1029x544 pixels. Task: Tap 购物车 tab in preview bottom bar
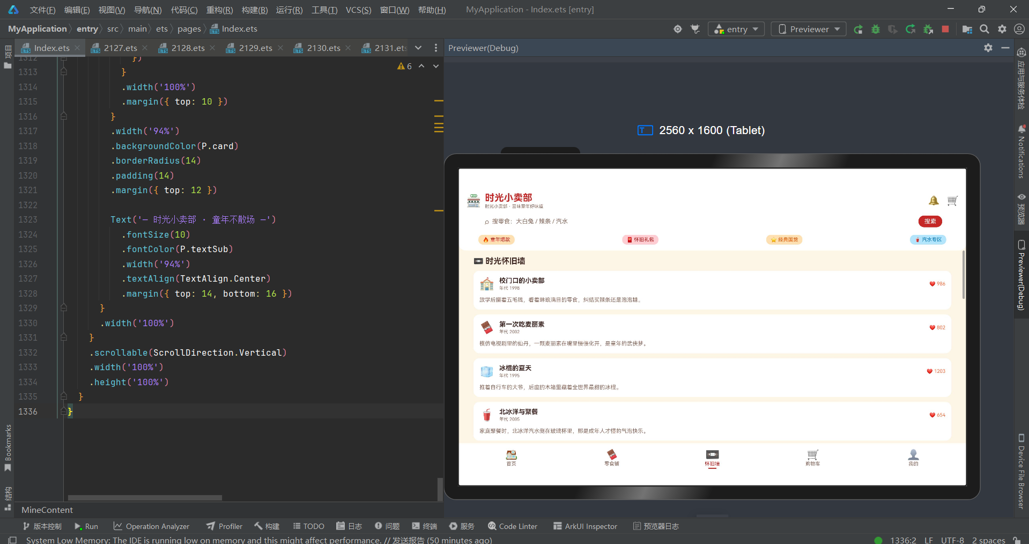point(813,458)
